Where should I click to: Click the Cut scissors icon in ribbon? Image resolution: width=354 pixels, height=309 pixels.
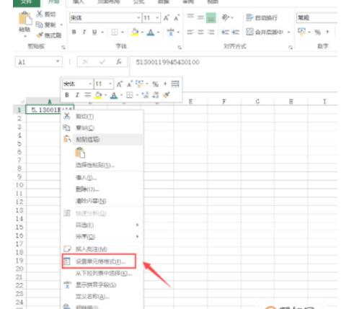40,14
